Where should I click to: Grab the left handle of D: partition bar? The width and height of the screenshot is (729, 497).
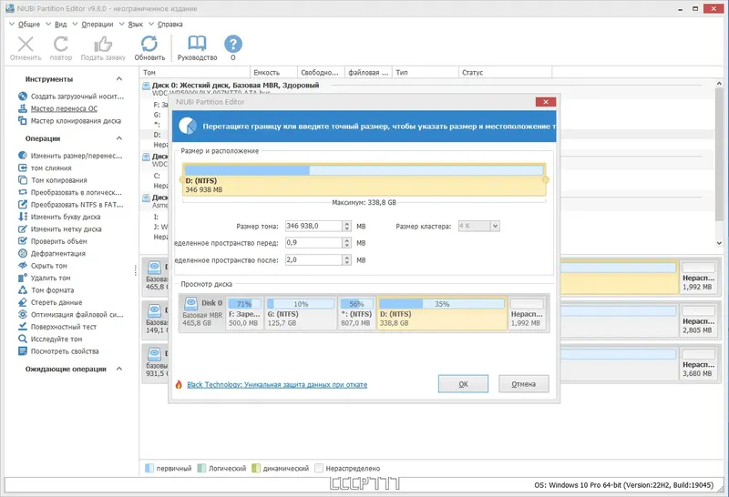click(181, 179)
